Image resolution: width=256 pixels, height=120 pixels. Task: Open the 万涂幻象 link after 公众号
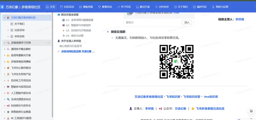[x=181, y=109]
